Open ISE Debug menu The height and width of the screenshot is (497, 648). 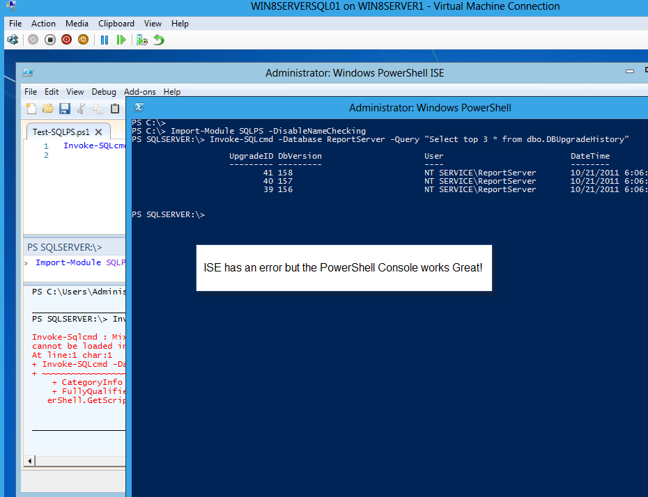[x=104, y=92]
